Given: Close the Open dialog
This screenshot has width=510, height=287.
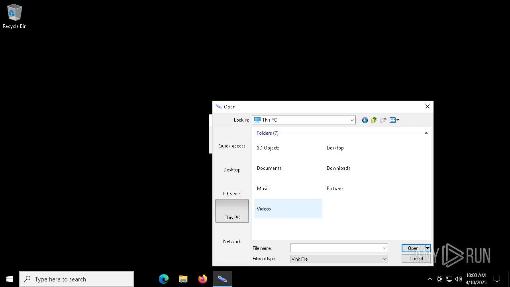Looking at the screenshot, I should (428, 106).
